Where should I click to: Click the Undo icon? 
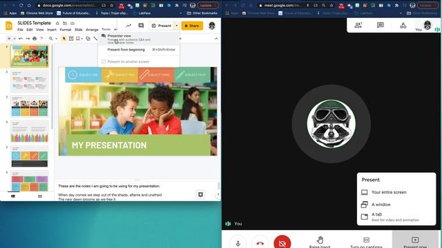tap(21, 39)
